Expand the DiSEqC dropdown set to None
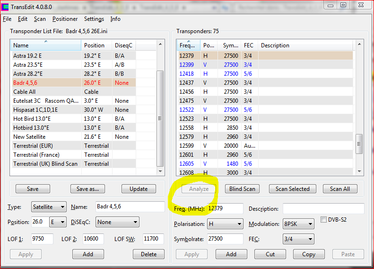Viewport: 374px width, 269px height. [x=117, y=222]
